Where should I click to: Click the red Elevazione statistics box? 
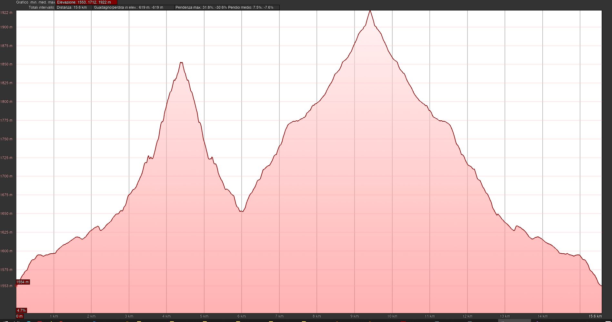click(86, 2)
